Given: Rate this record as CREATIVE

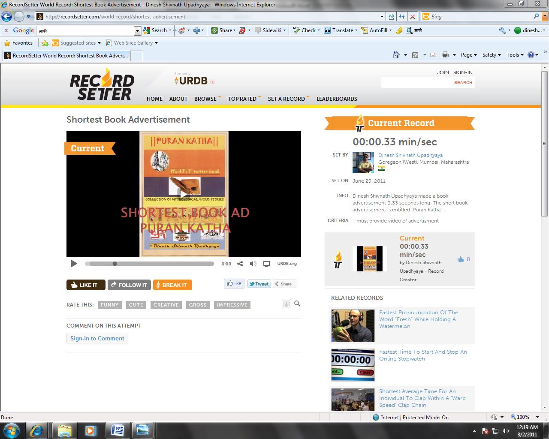Looking at the screenshot, I should pos(166,305).
